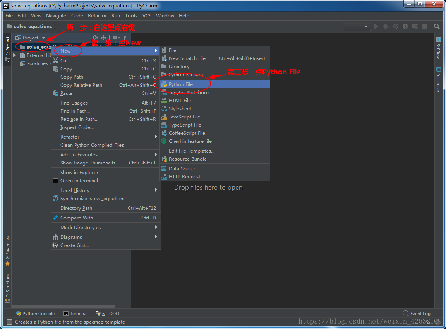Image resolution: width=446 pixels, height=329 pixels.
Task: Choose Stylesheet from New submenu
Action: tap(215, 109)
